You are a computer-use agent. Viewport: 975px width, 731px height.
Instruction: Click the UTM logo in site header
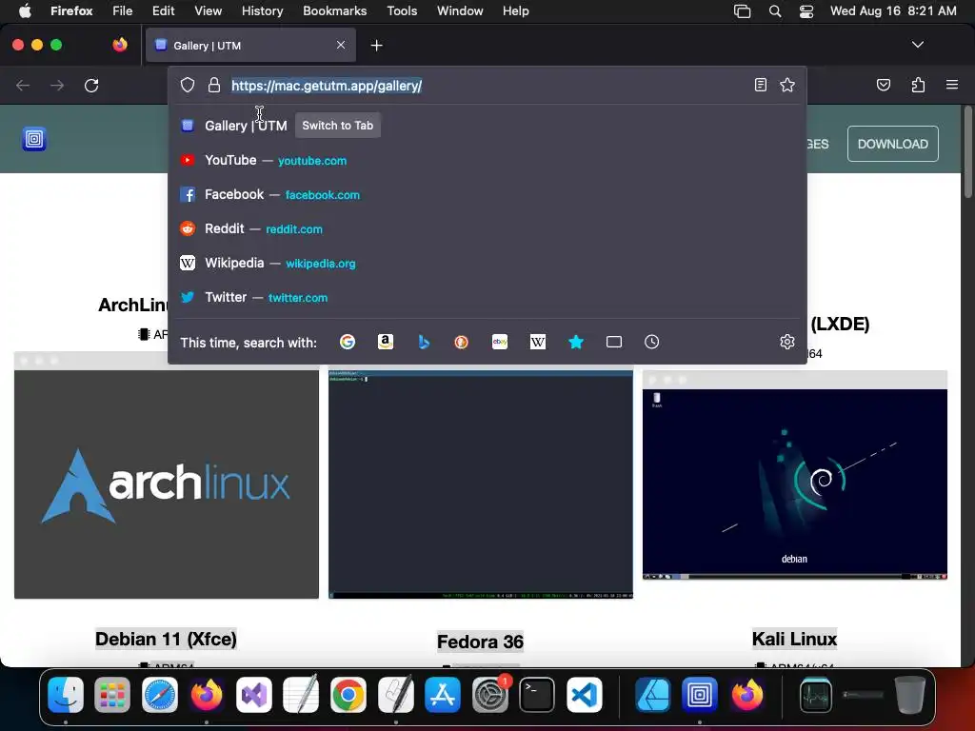[34, 139]
